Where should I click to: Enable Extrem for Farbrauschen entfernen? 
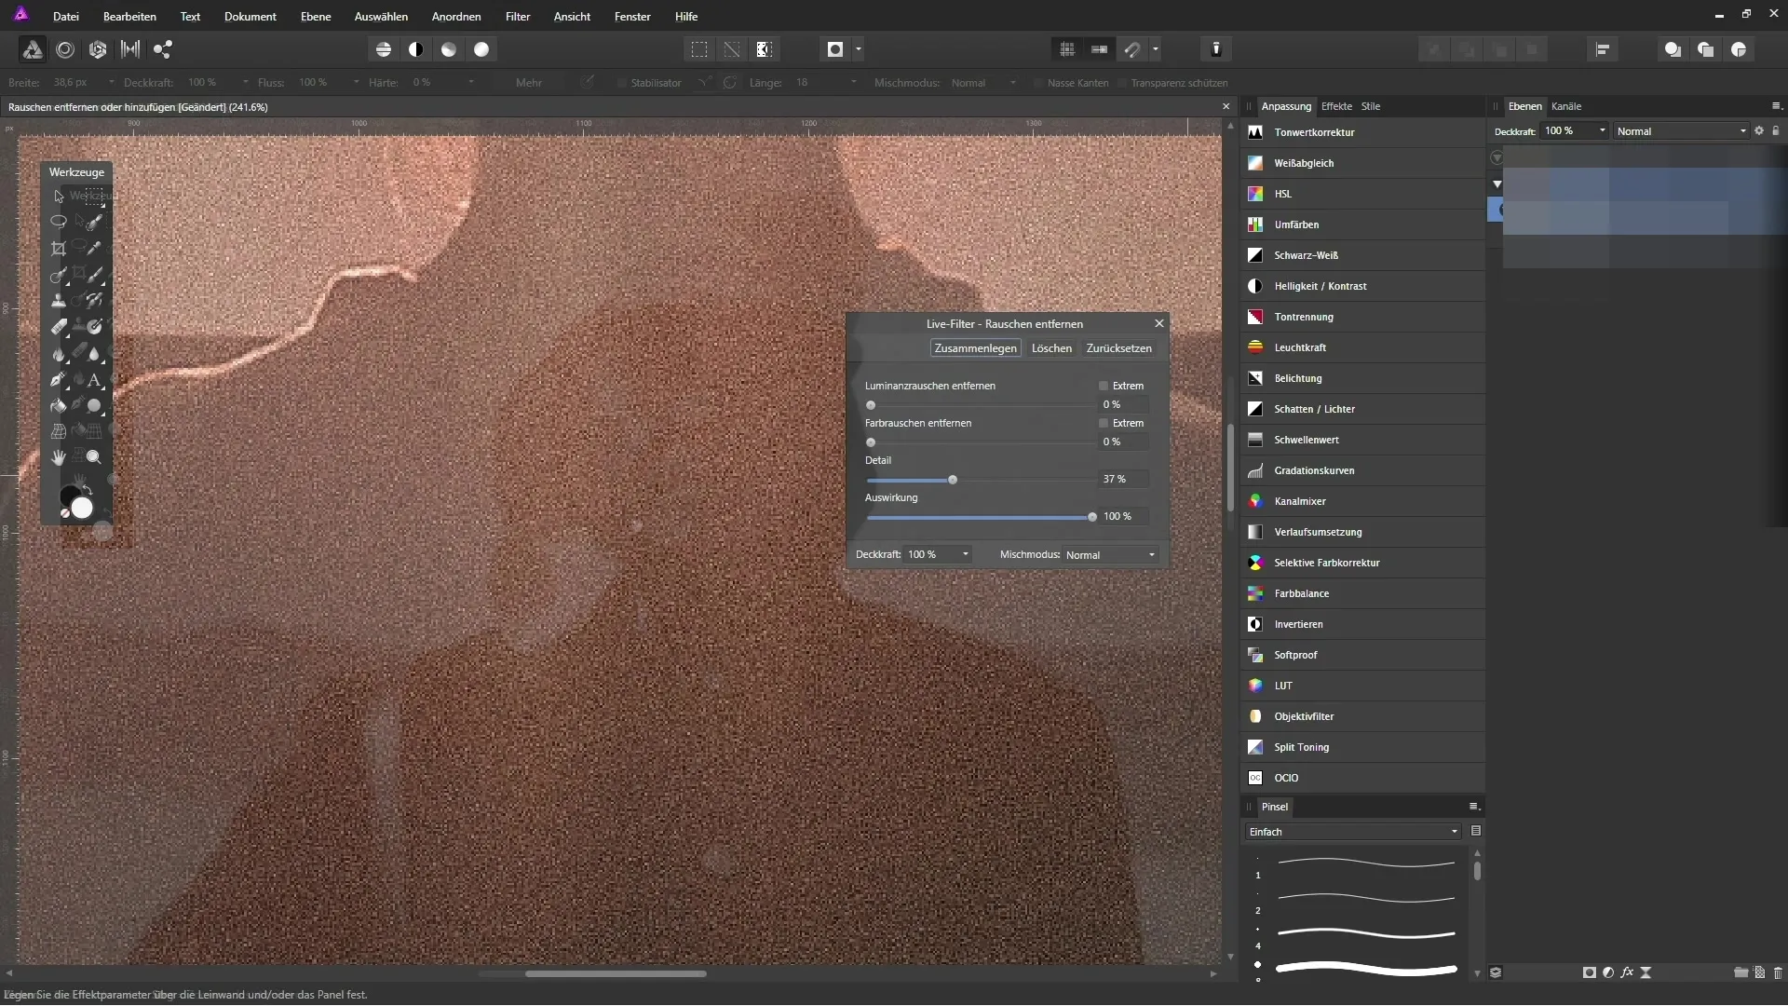(1104, 423)
